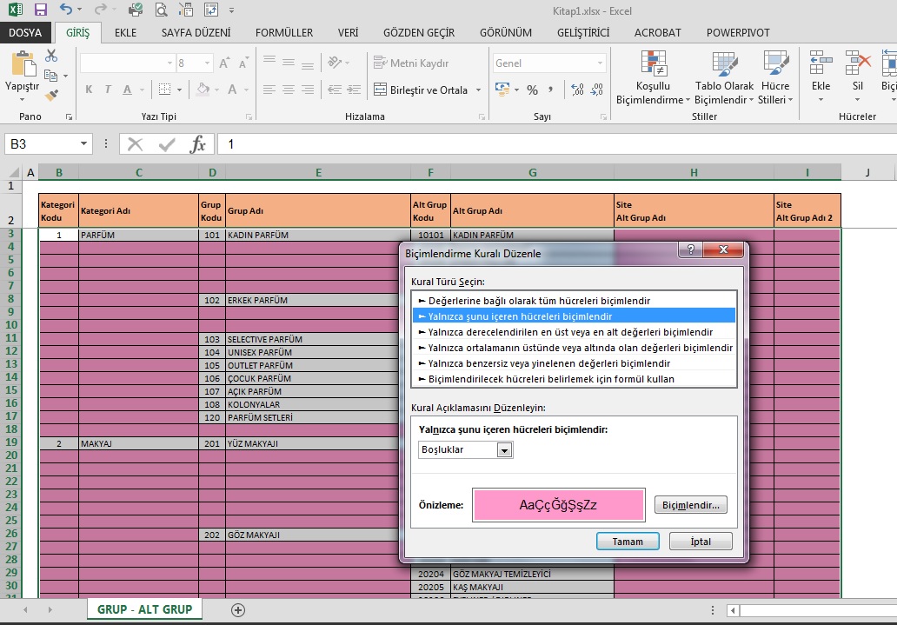This screenshot has height=625, width=897.
Task: Switch to FORMÜLLER tab
Action: 283,33
